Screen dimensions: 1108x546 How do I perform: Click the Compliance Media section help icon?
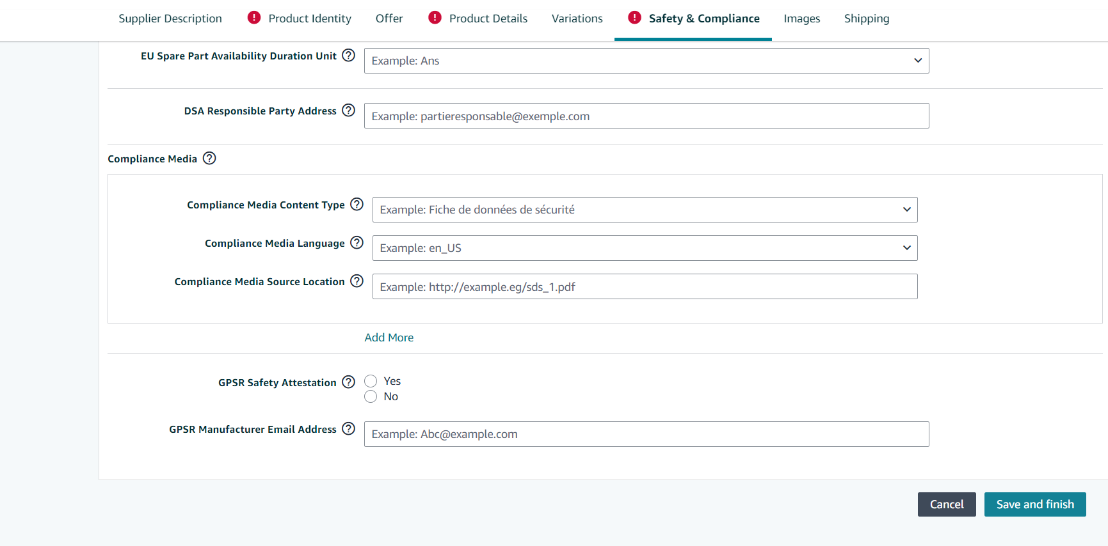(209, 159)
